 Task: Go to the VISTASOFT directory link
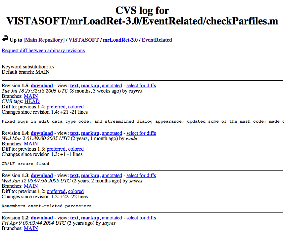pos(84,40)
